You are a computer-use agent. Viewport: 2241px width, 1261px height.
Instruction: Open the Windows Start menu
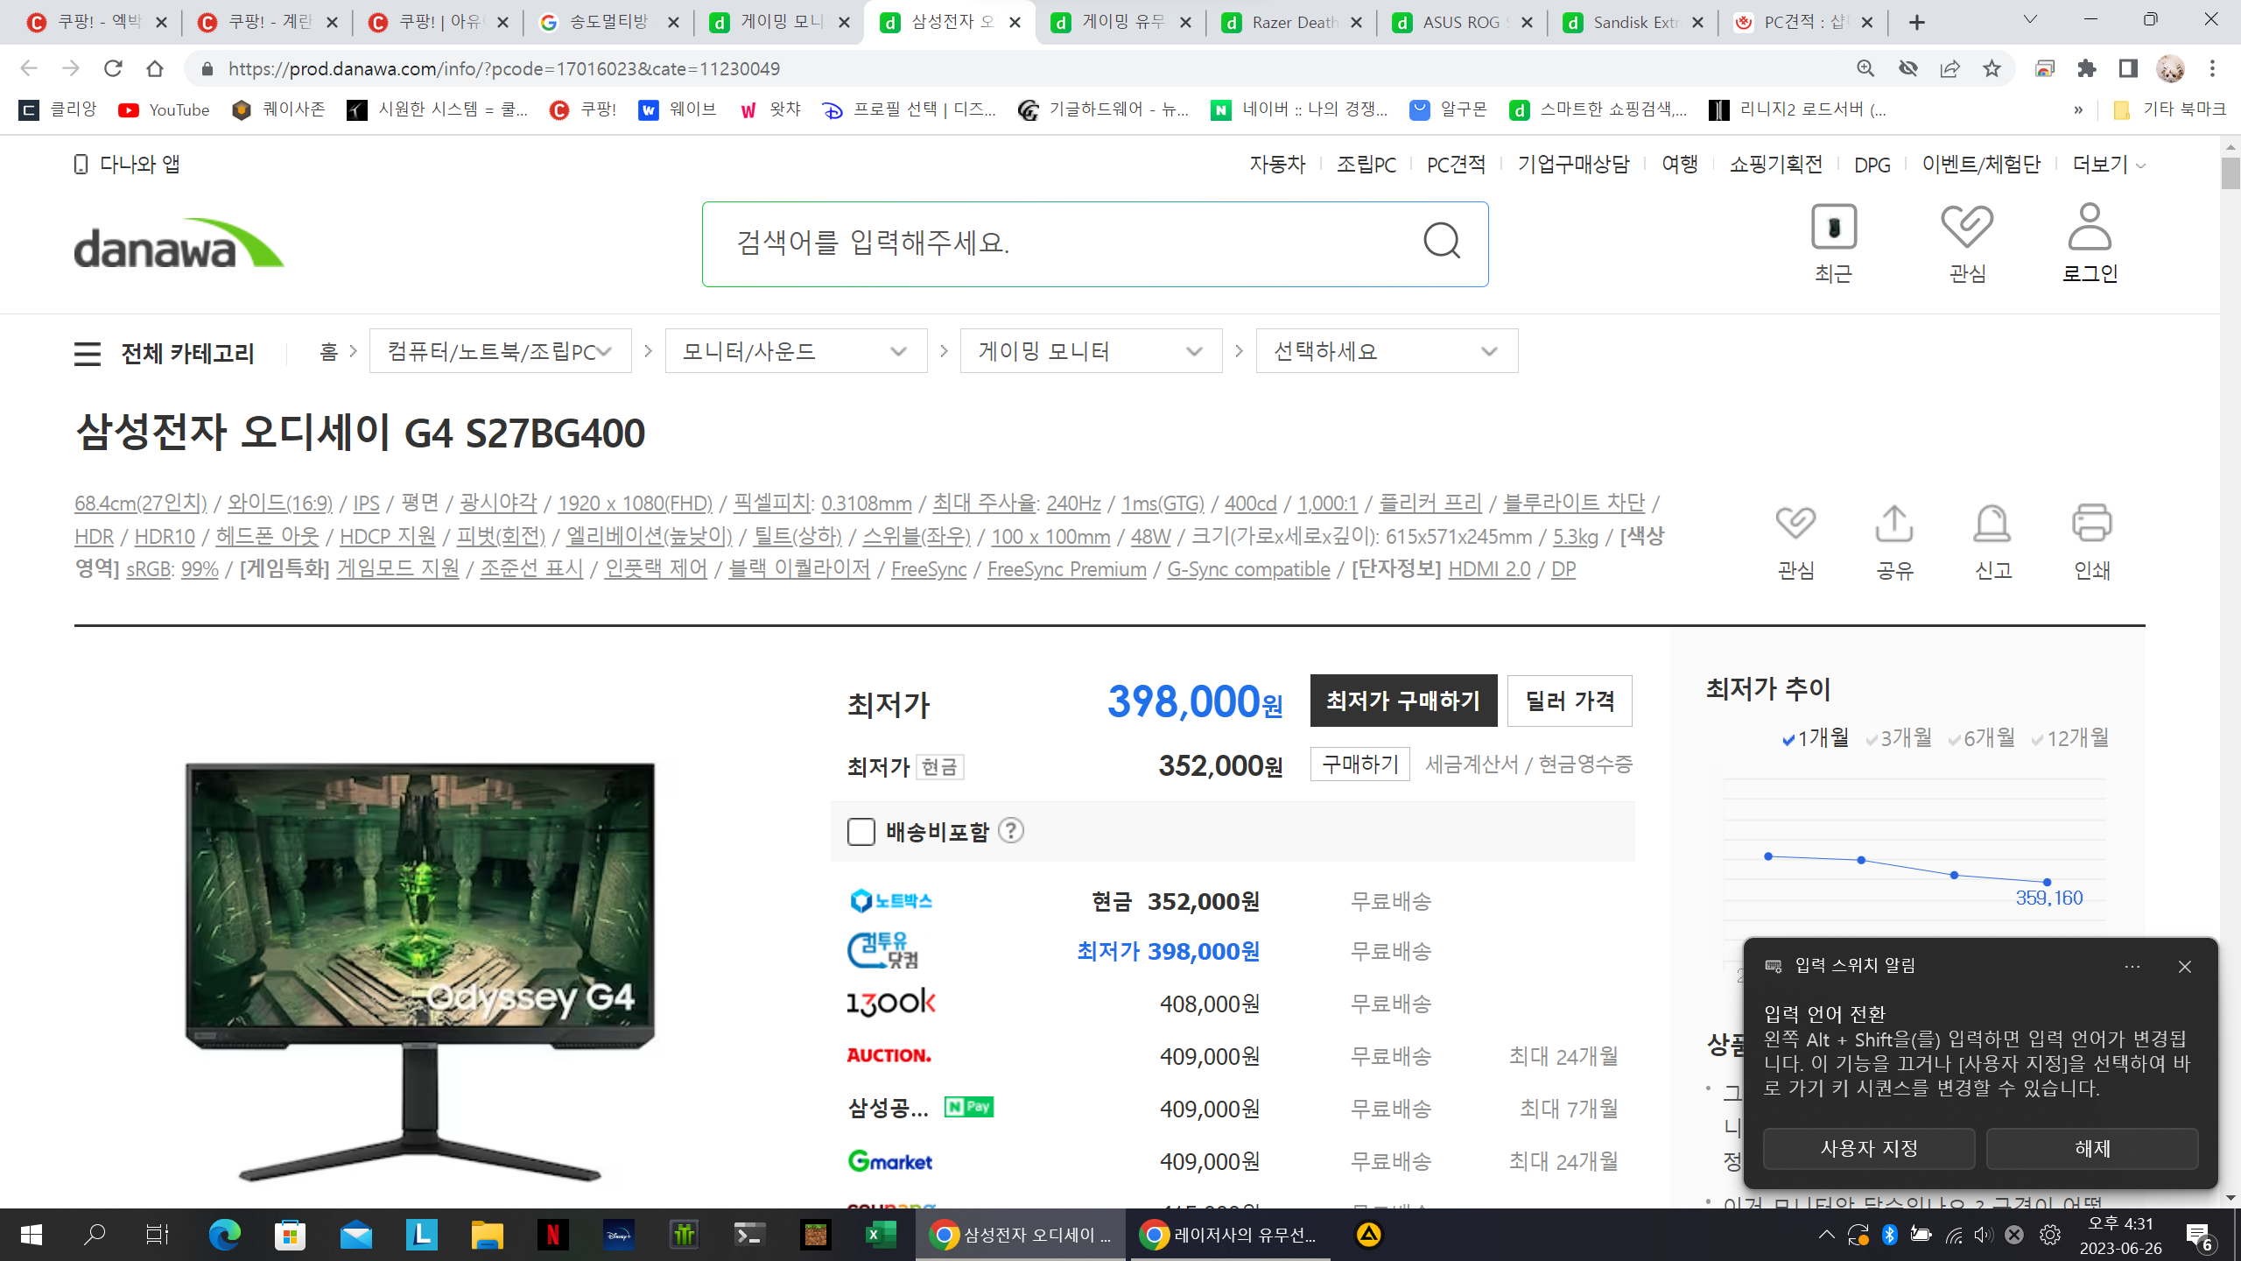(32, 1235)
